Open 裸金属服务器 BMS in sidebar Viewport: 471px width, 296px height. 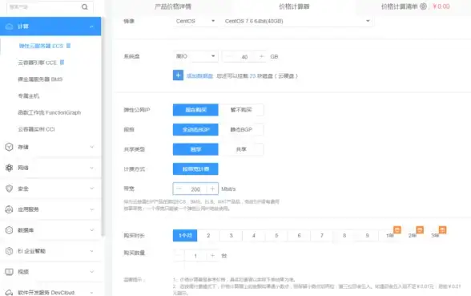40,79
